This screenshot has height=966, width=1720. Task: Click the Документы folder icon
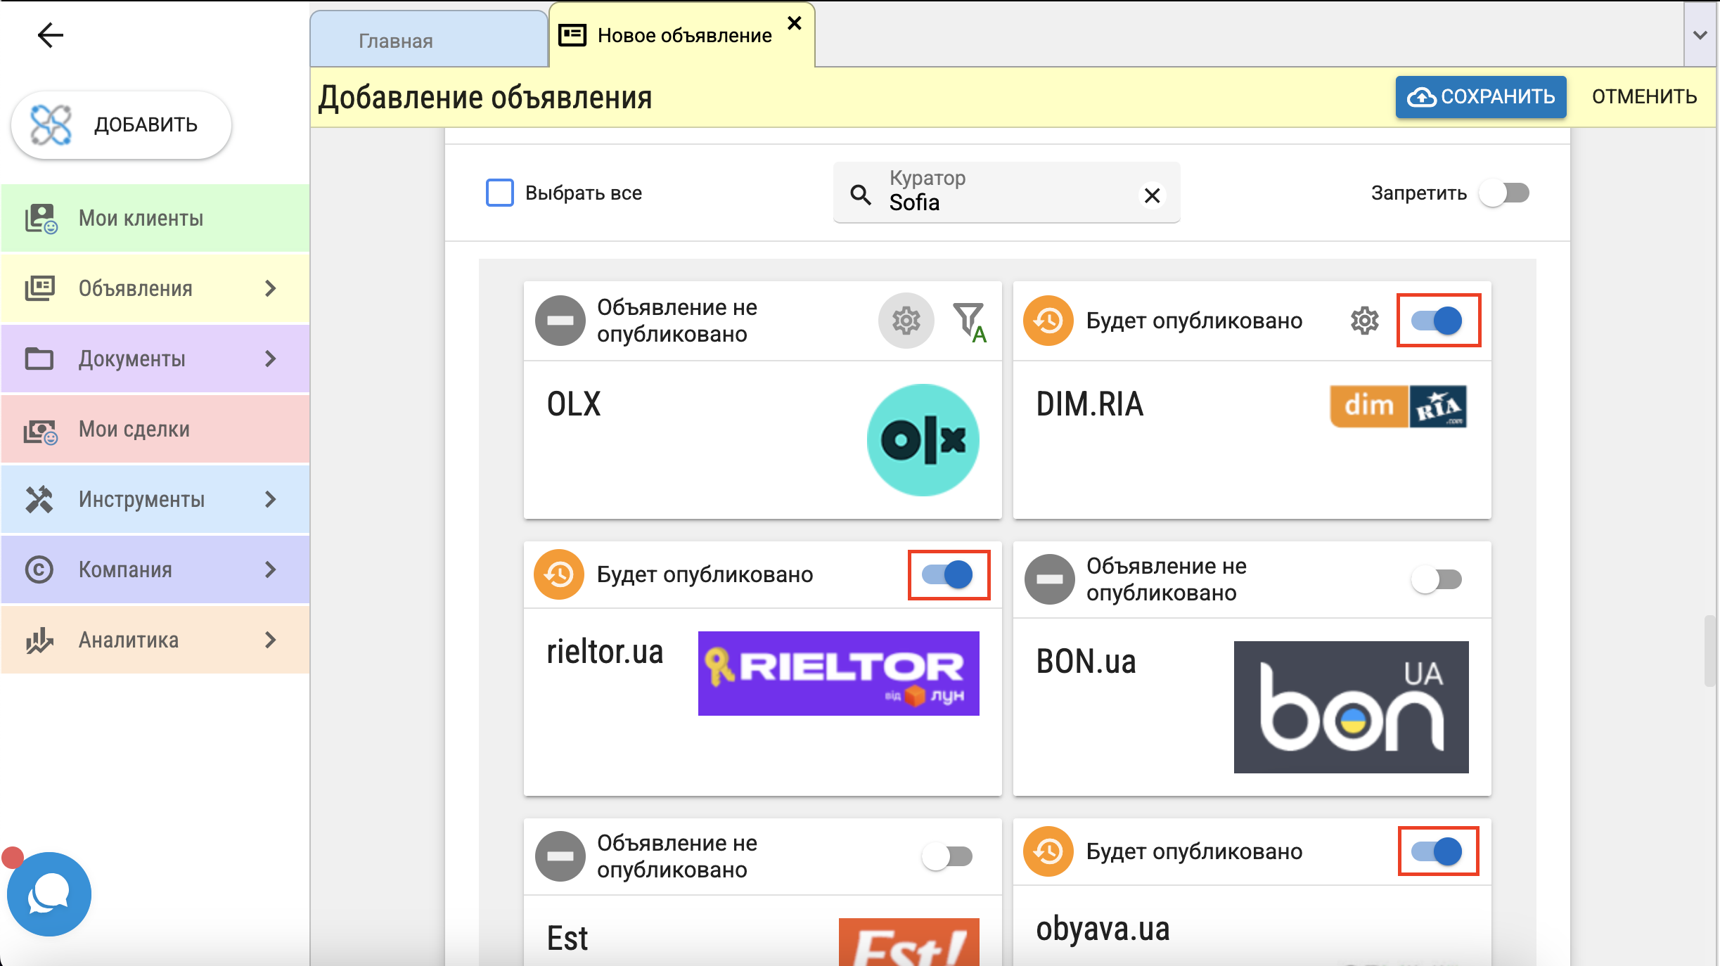[x=39, y=359]
